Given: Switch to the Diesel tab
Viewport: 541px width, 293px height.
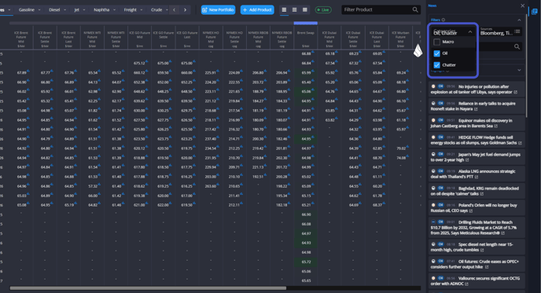Looking at the screenshot, I should coord(54,10).
